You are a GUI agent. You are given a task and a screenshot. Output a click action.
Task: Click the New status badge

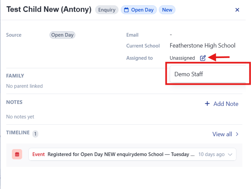coord(167,10)
